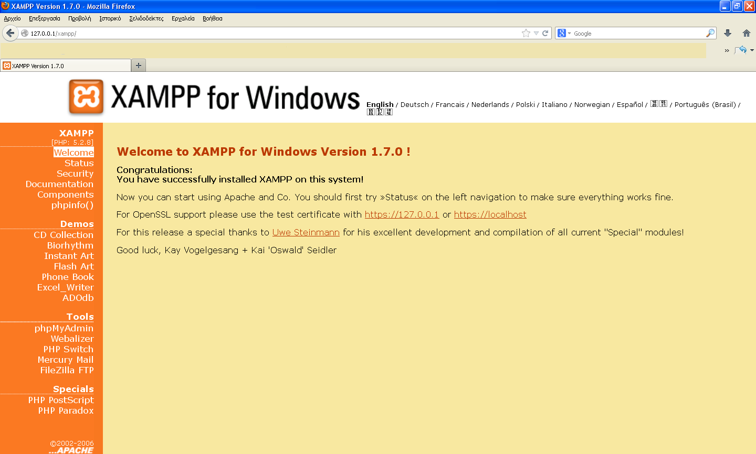Open the Εργαλεία menu
This screenshot has width=756, height=454.
(183, 18)
